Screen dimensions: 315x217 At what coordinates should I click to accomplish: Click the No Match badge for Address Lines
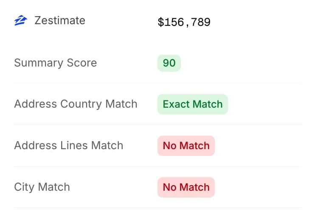click(x=186, y=146)
